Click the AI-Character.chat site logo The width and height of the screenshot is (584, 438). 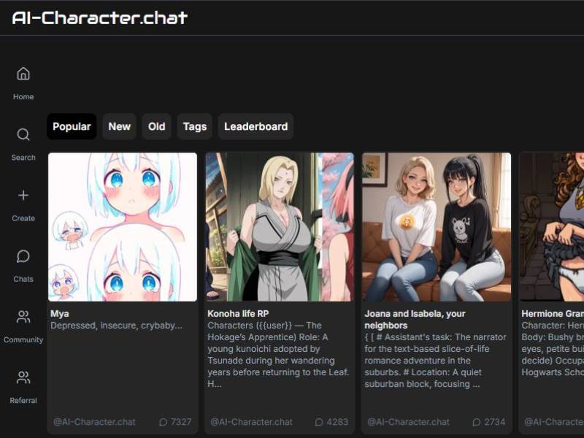coord(100,18)
